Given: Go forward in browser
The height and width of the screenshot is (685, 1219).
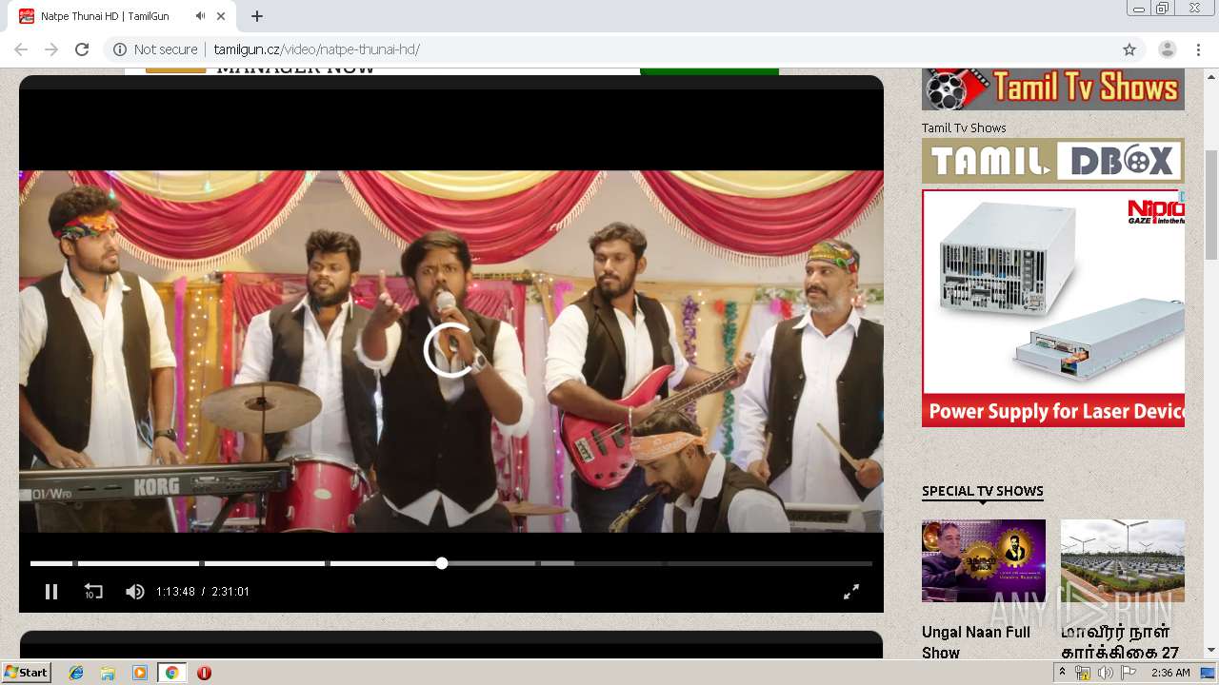Looking at the screenshot, I should (51, 49).
